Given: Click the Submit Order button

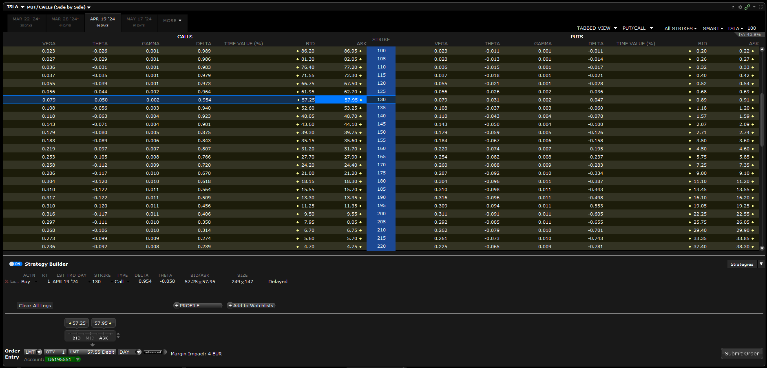Looking at the screenshot, I should click(741, 353).
